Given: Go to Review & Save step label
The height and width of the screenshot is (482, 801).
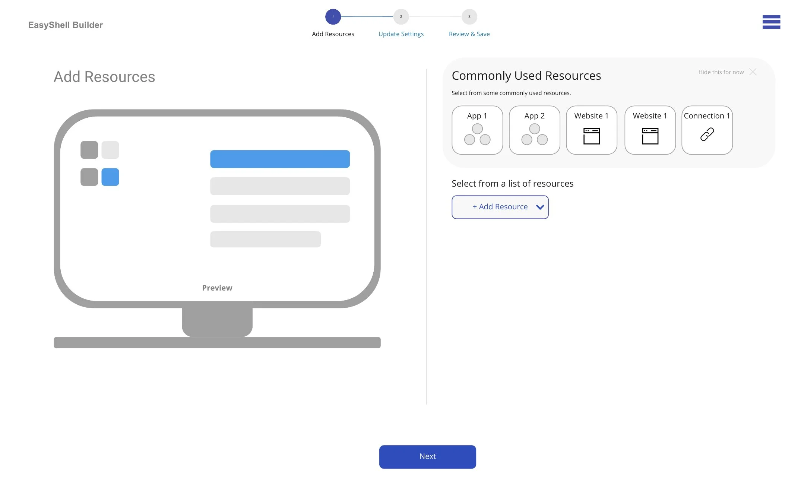Looking at the screenshot, I should tap(469, 34).
